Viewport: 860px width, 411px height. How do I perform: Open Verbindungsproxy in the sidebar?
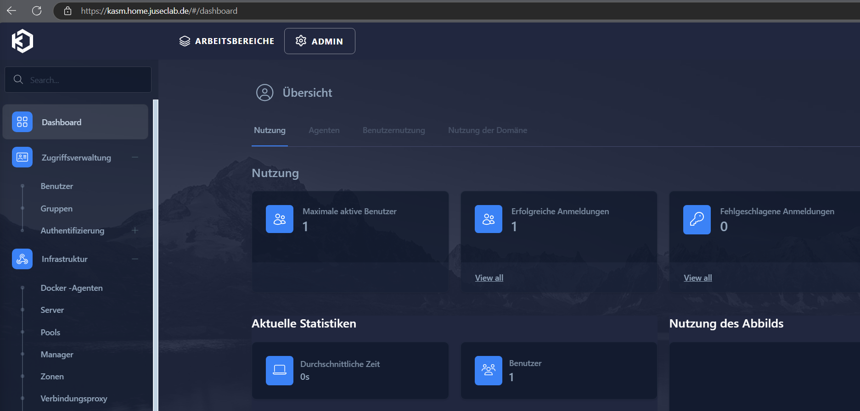tap(74, 399)
